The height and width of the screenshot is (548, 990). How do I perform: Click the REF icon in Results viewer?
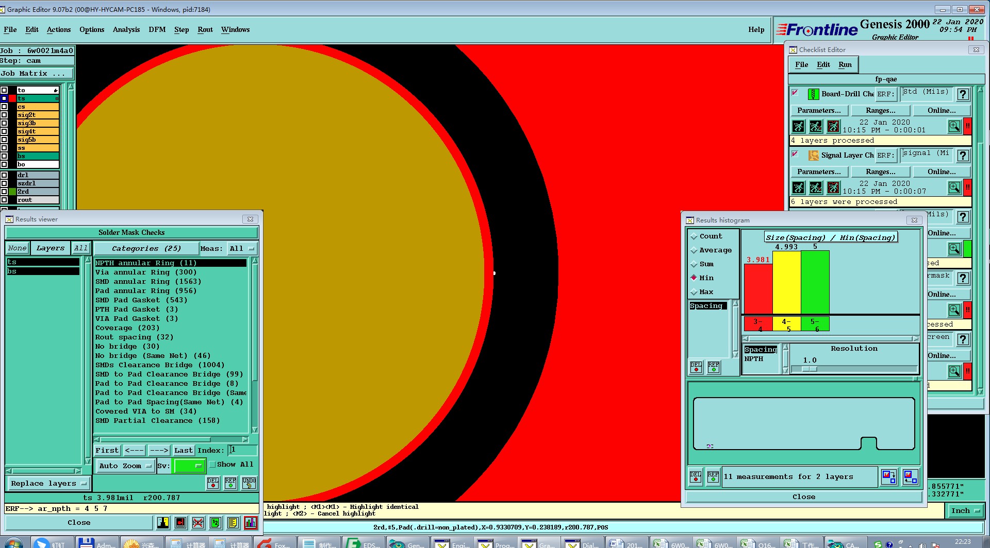click(230, 483)
